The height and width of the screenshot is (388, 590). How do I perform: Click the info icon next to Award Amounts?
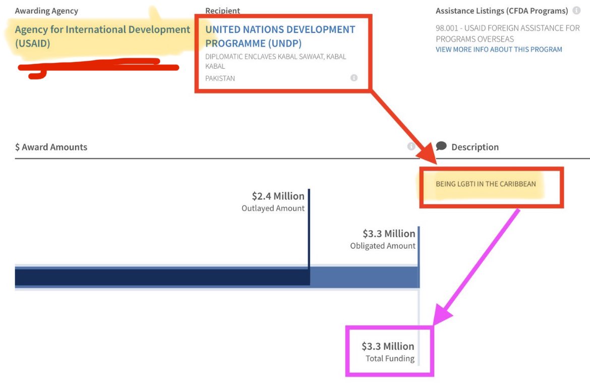coord(411,146)
